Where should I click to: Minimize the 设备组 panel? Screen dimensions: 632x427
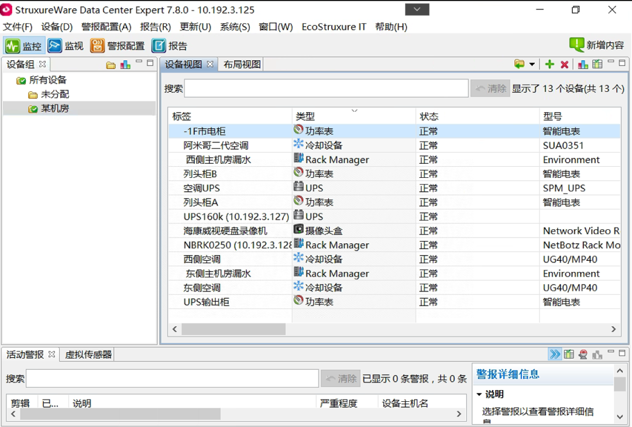(x=139, y=62)
